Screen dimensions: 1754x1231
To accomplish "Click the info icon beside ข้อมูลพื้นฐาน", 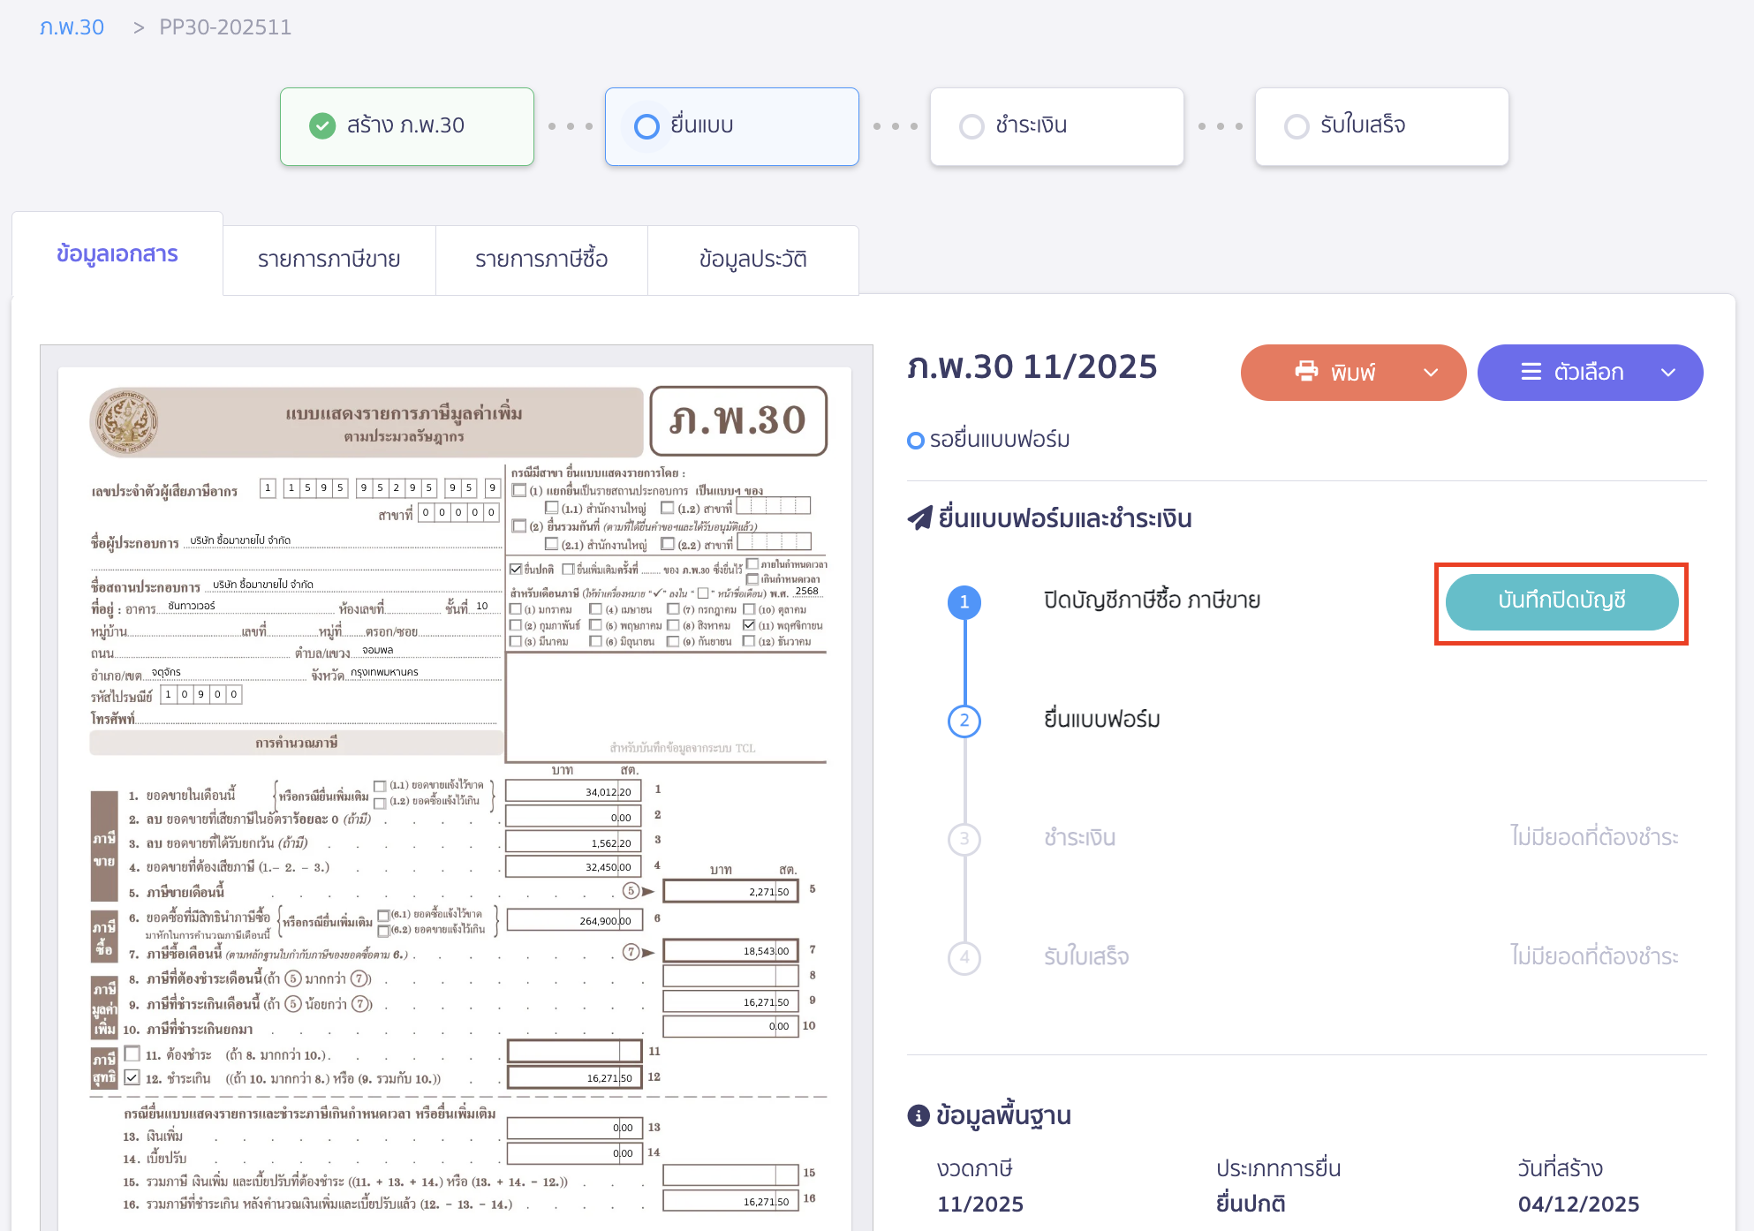I will [x=919, y=1115].
